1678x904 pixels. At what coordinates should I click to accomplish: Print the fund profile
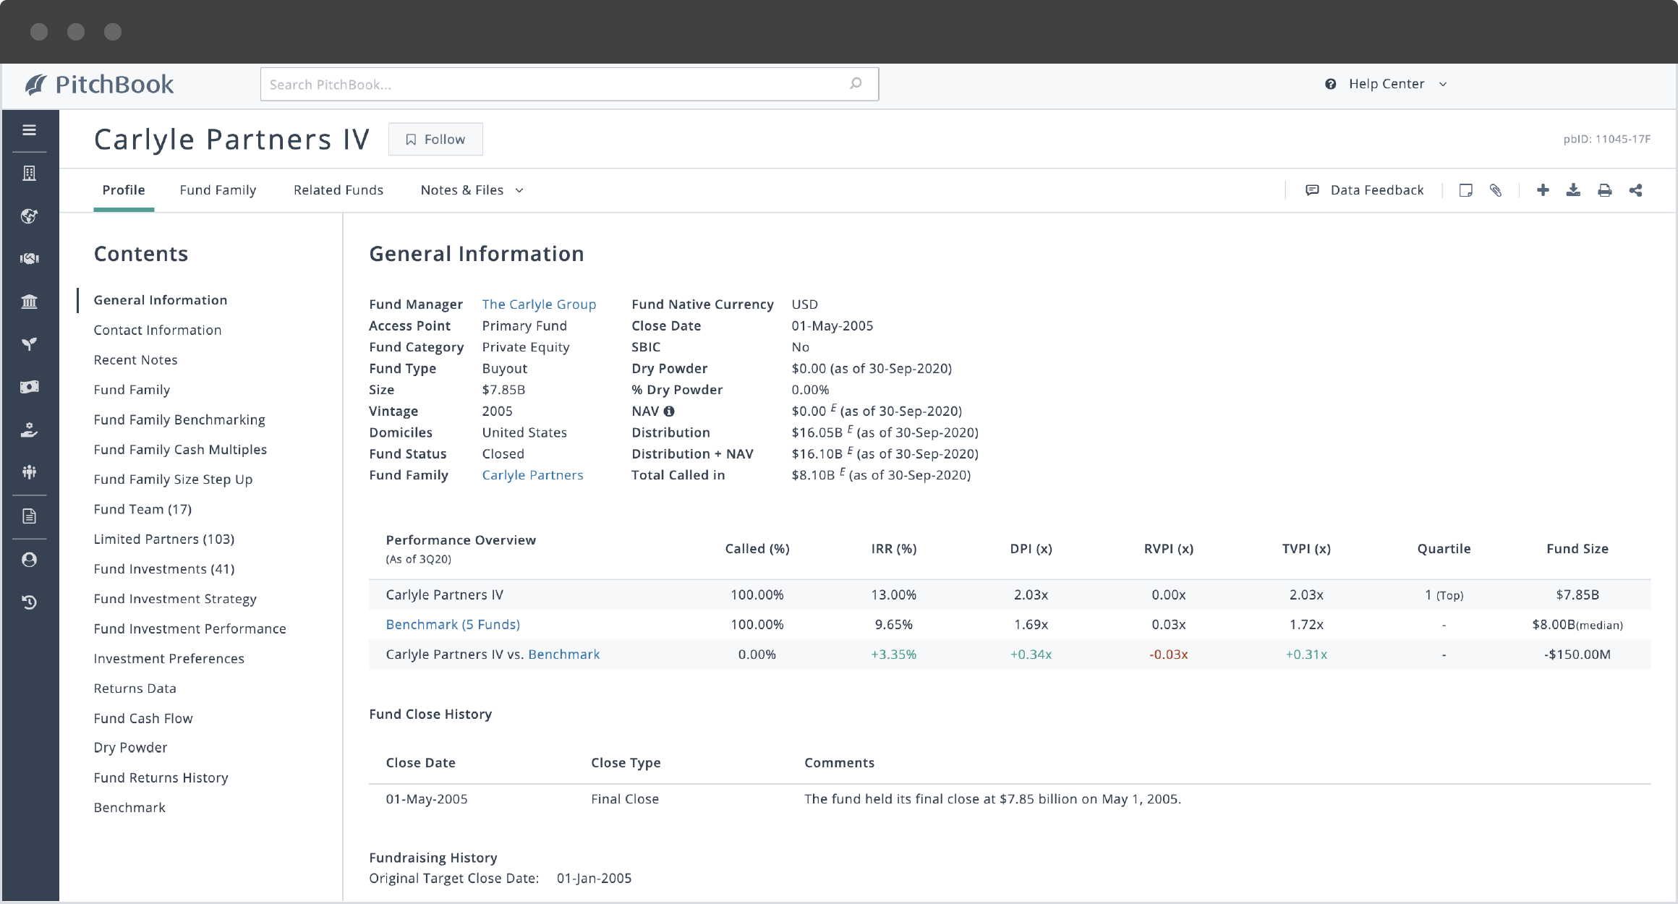pos(1604,190)
